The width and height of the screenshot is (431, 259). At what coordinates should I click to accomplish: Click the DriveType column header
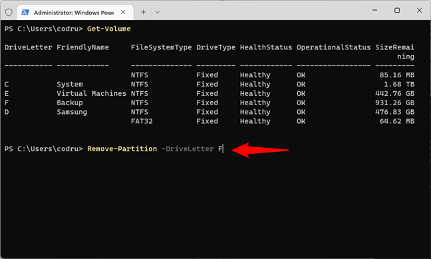pyautogui.click(x=215, y=47)
